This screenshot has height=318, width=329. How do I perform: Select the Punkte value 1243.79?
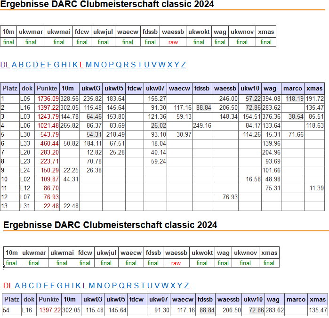(48, 116)
